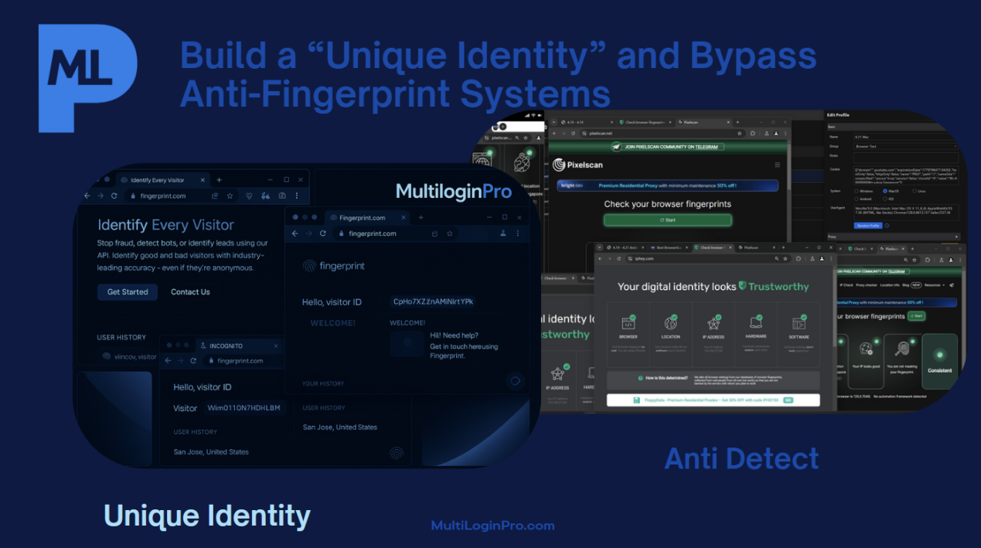Select the Android system radio button
Image resolution: width=981 pixels, height=548 pixels.
pos(857,199)
